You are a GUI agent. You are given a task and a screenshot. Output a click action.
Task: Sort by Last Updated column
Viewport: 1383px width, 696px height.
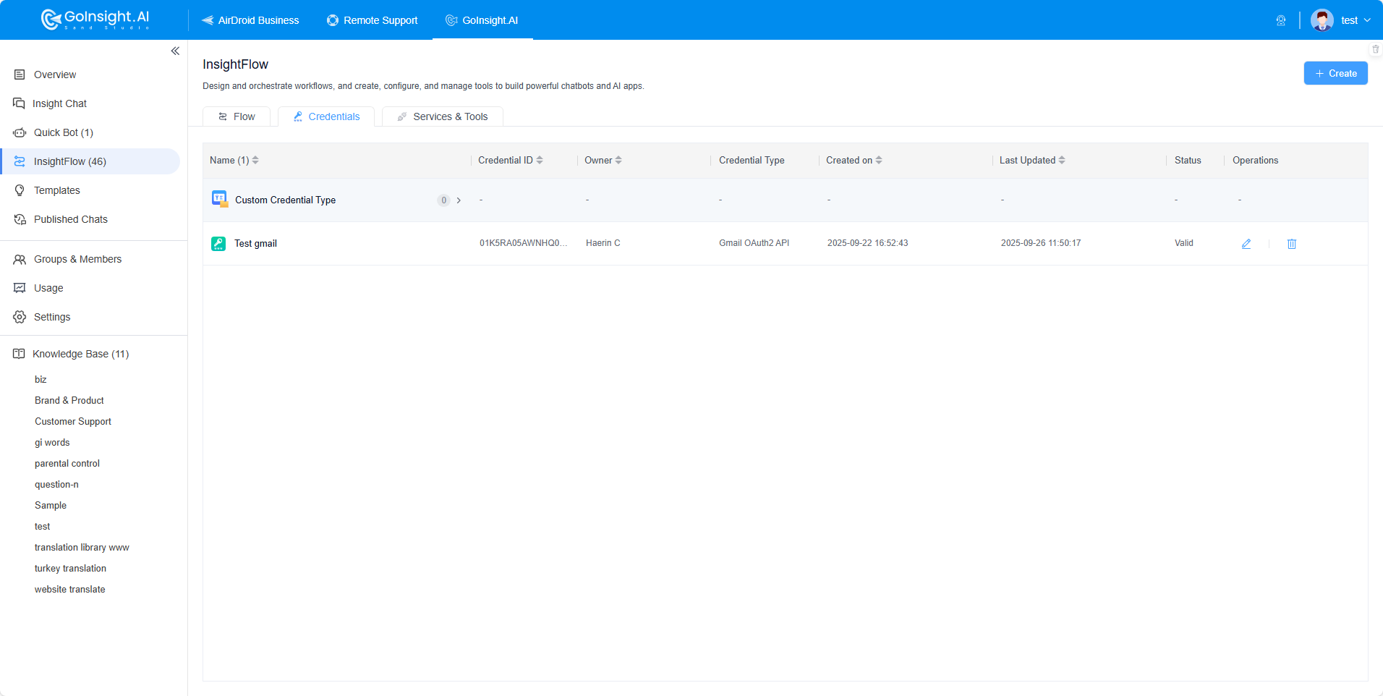(1062, 160)
